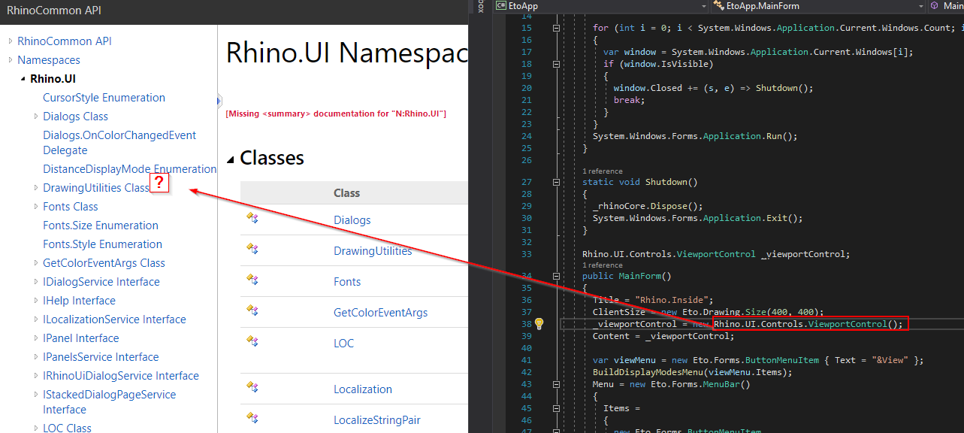Click the class icon beside Localization row
This screenshot has height=433, width=964.
tap(252, 387)
